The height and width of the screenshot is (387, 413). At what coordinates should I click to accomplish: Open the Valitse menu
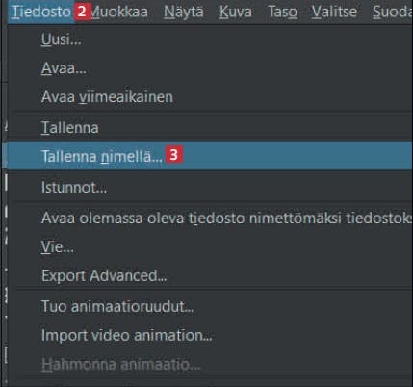[x=334, y=12]
